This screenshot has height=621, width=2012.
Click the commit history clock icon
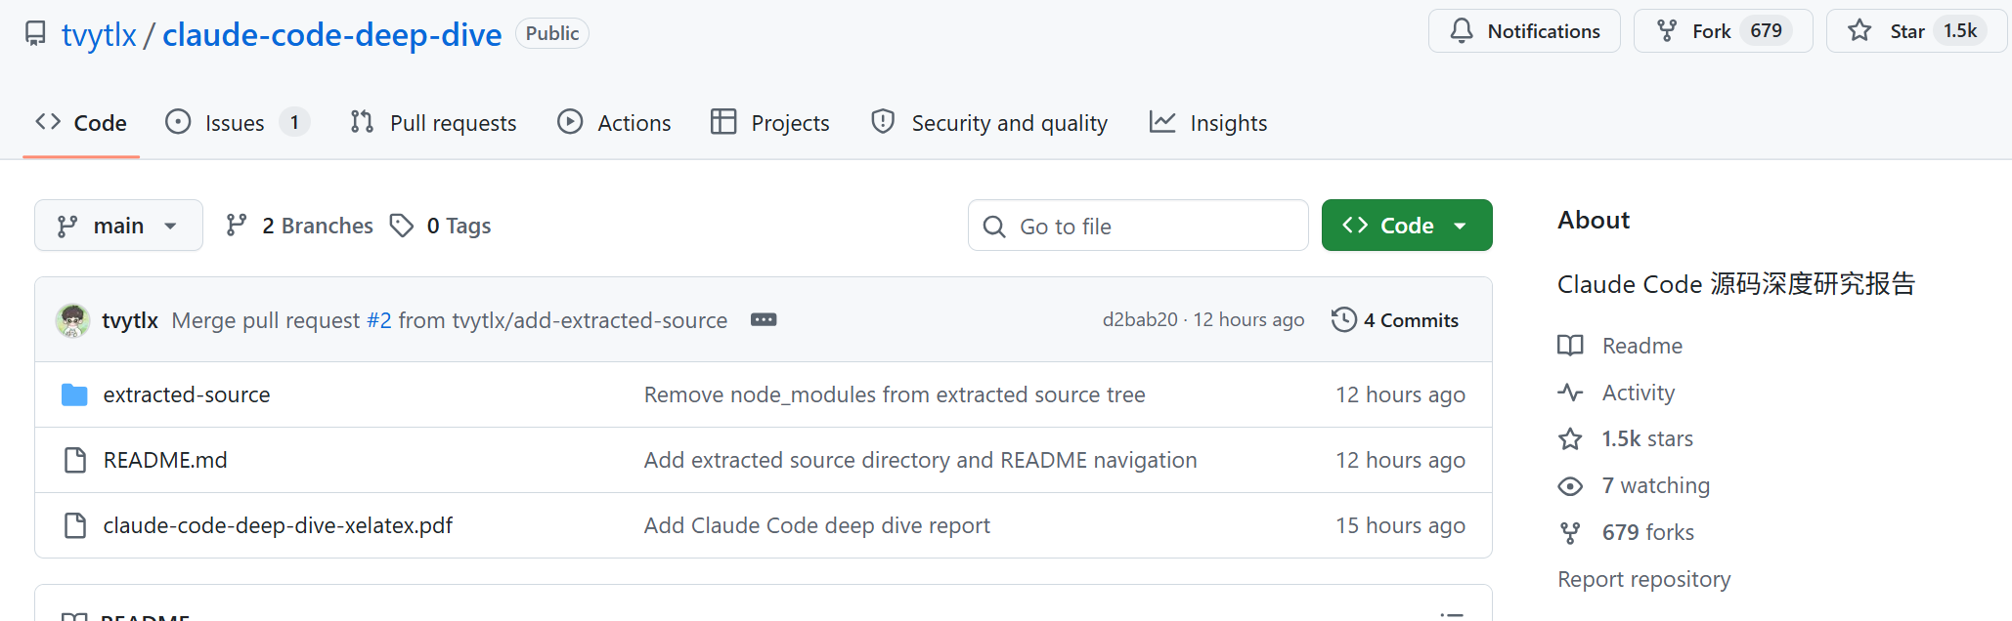click(1343, 320)
